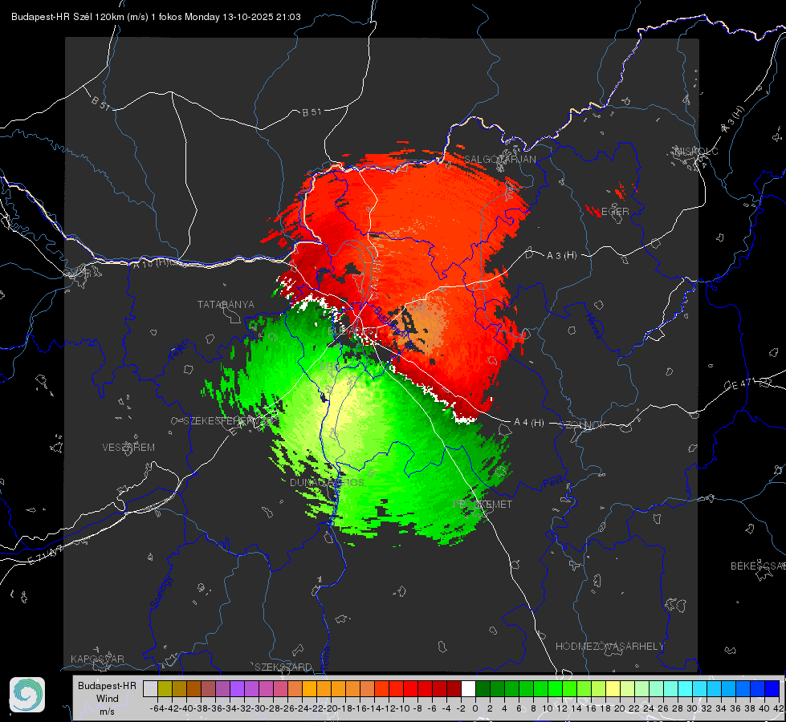Pick the yellow 18 m/s legend swatch
This screenshot has width=786, height=722.
613,689
